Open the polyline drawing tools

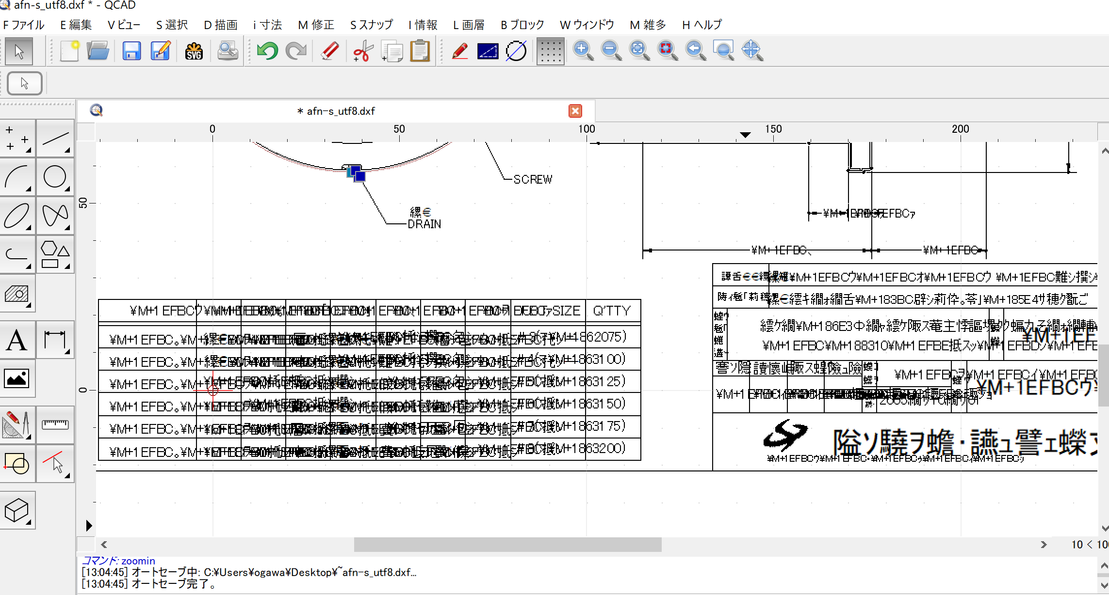coord(17,254)
